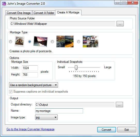Minimize the Image Converter window
Screen dimensions: 140x137
118,3
